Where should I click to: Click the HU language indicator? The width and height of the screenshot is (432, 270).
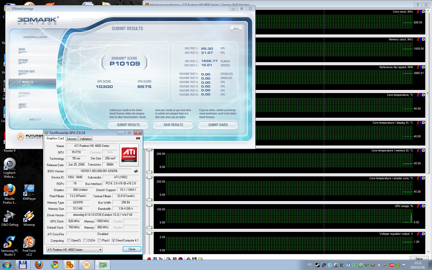[309, 264]
